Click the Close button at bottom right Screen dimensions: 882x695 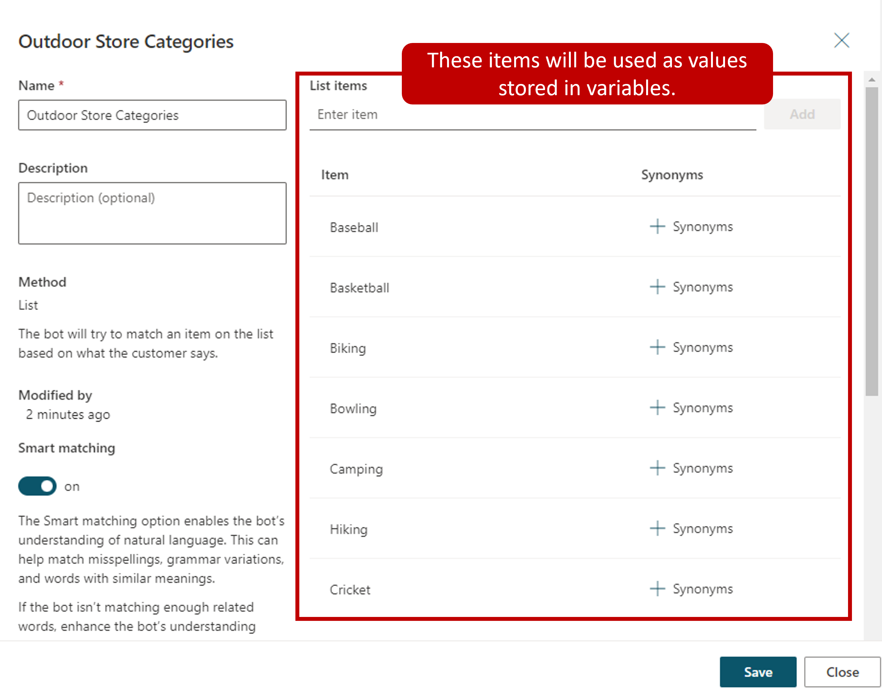coord(842,672)
